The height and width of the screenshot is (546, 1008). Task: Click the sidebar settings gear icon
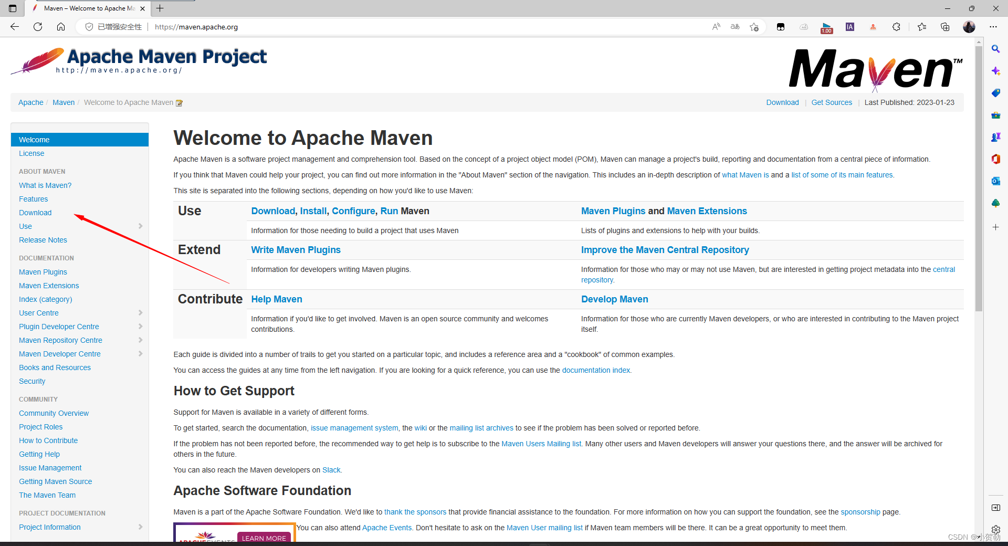tap(995, 530)
